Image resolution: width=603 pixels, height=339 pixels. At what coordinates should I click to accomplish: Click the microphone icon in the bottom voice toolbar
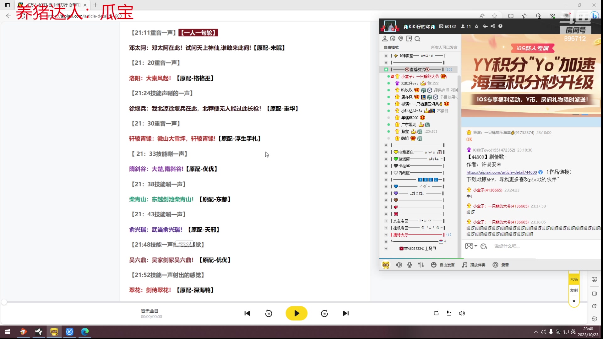410,265
